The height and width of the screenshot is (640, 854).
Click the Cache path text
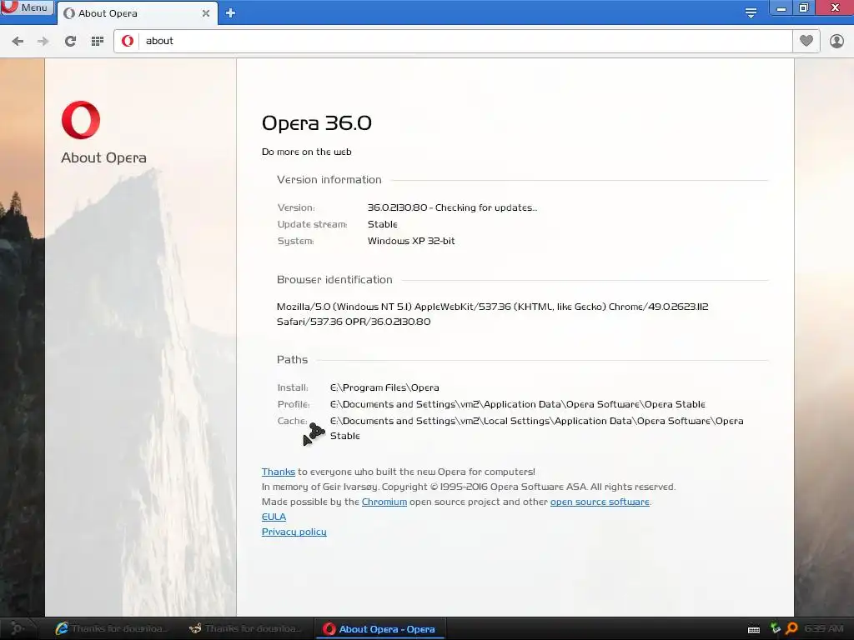536,428
